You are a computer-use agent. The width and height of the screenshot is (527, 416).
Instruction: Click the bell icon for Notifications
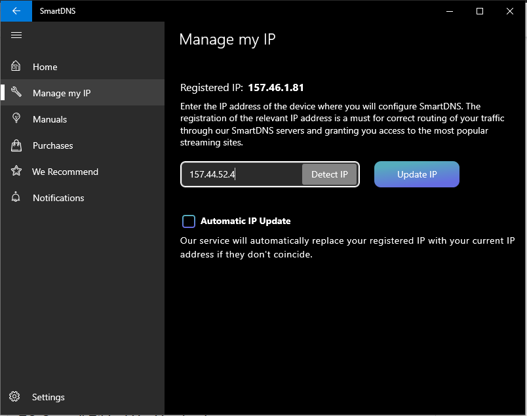pyautogui.click(x=16, y=197)
